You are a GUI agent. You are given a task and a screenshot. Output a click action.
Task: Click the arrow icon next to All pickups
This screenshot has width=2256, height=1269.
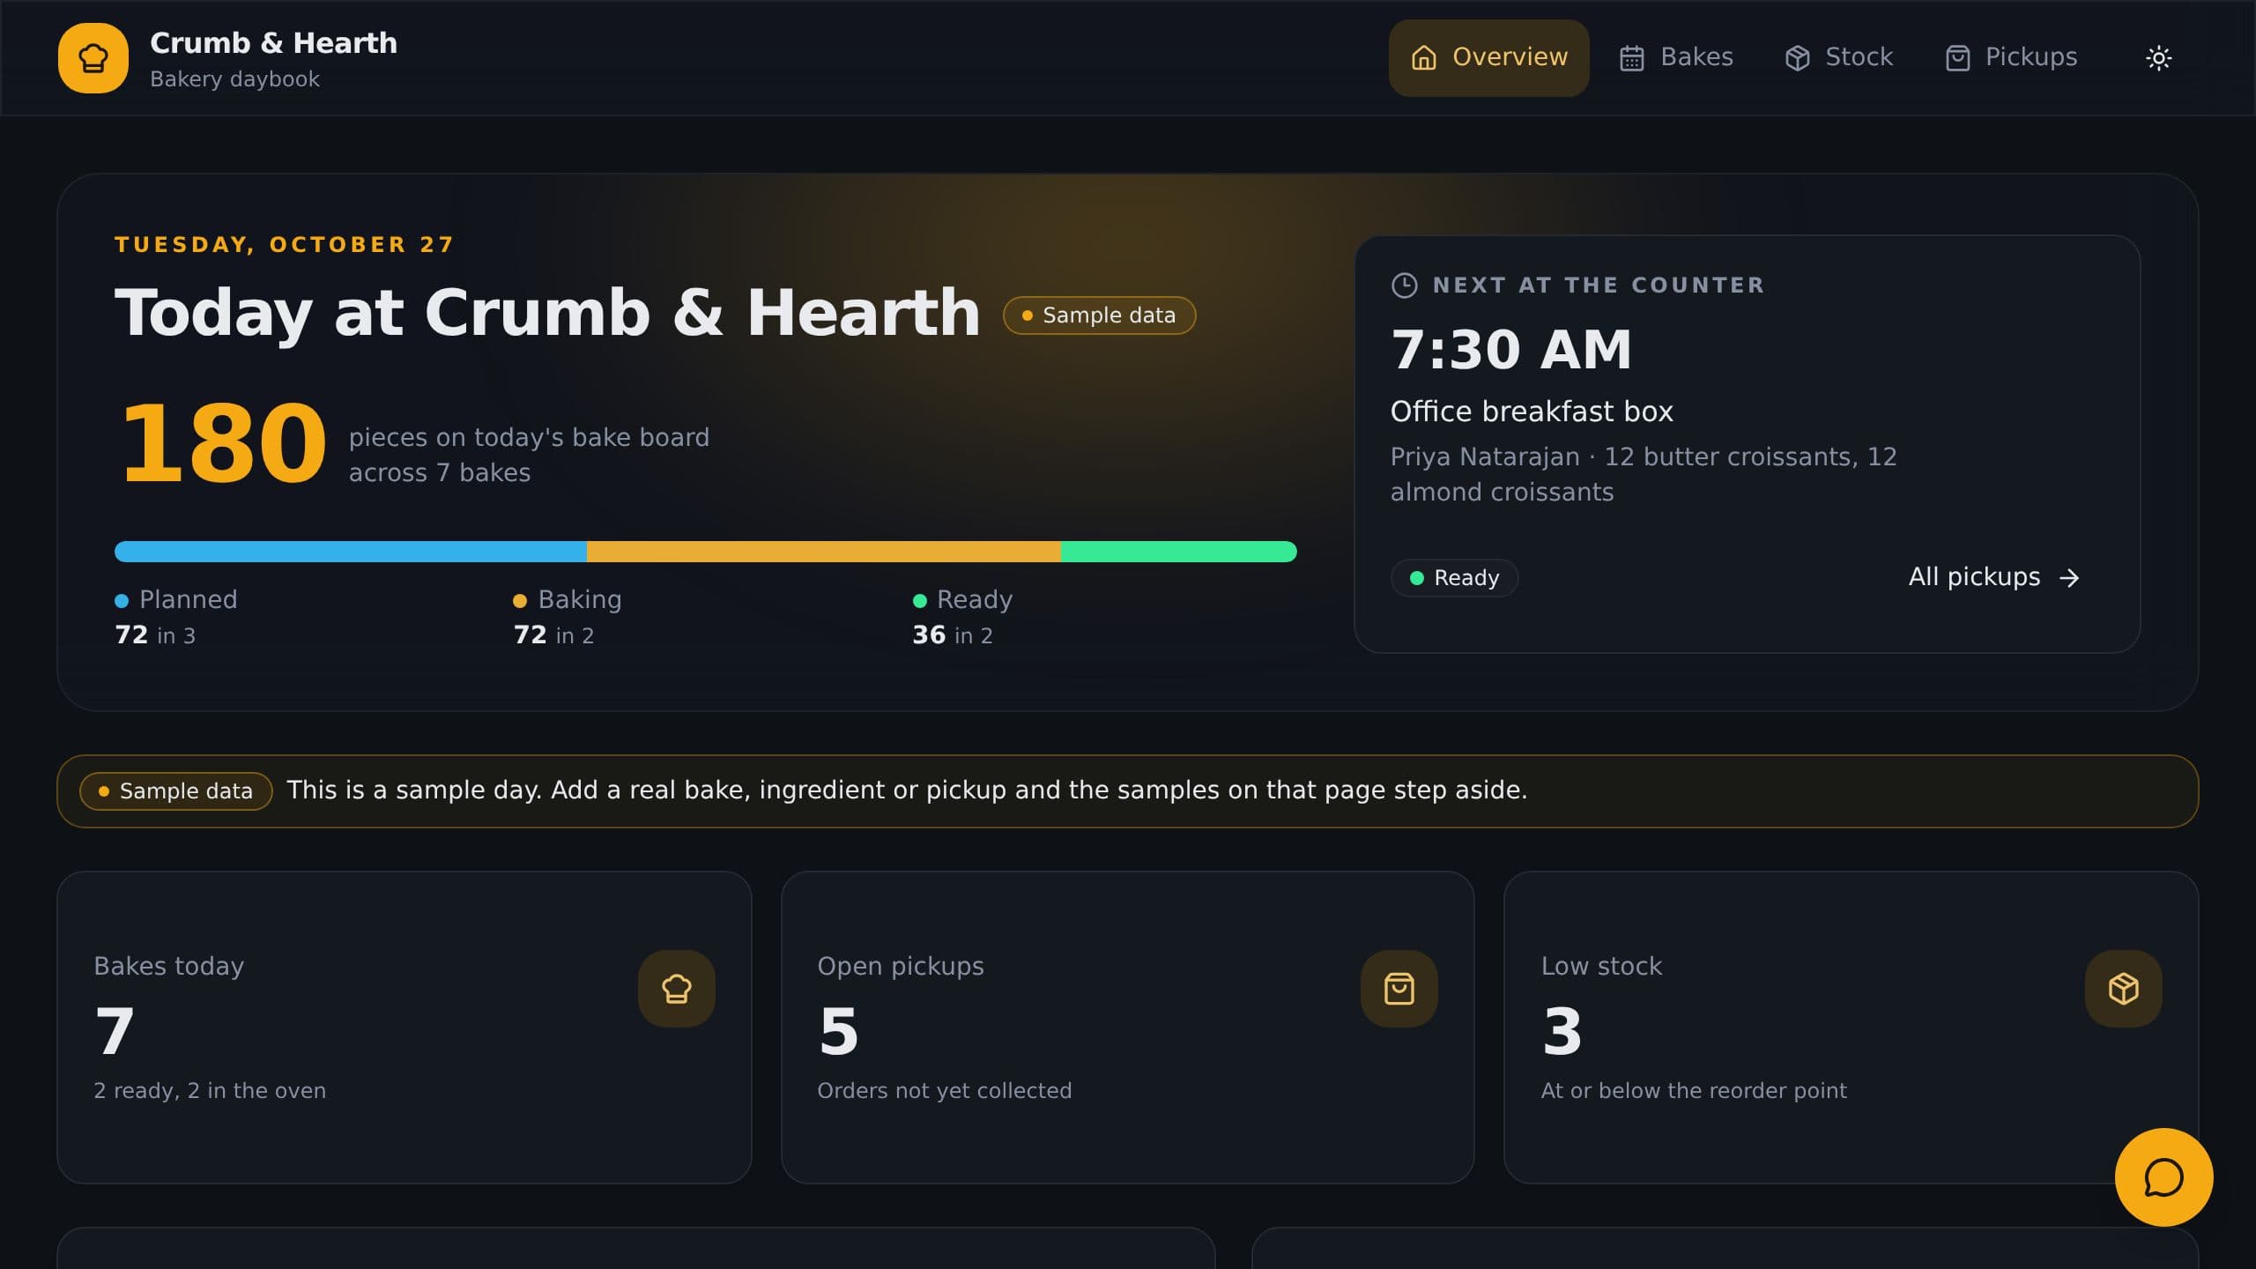2068,578
